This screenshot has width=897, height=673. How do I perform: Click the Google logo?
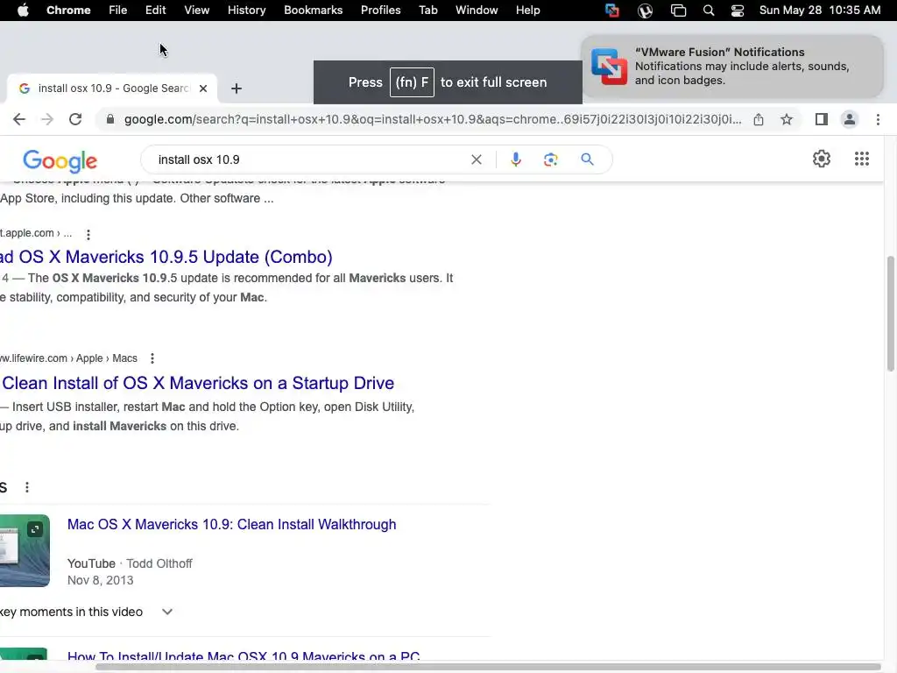[x=60, y=161]
